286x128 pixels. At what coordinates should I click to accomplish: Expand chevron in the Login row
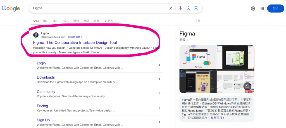tap(159, 65)
